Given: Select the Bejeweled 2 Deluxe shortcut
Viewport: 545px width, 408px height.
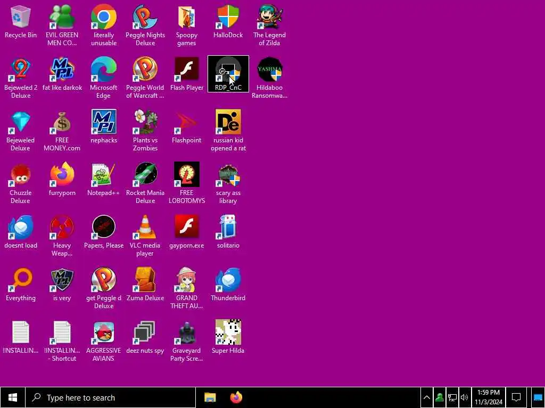Looking at the screenshot, I should [x=21, y=78].
